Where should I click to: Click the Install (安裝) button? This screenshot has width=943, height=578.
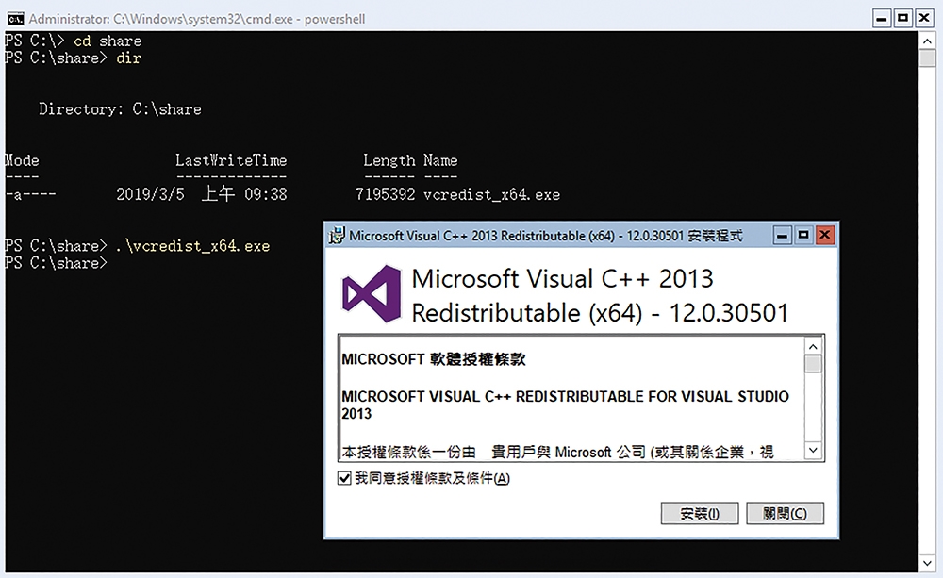tap(700, 514)
